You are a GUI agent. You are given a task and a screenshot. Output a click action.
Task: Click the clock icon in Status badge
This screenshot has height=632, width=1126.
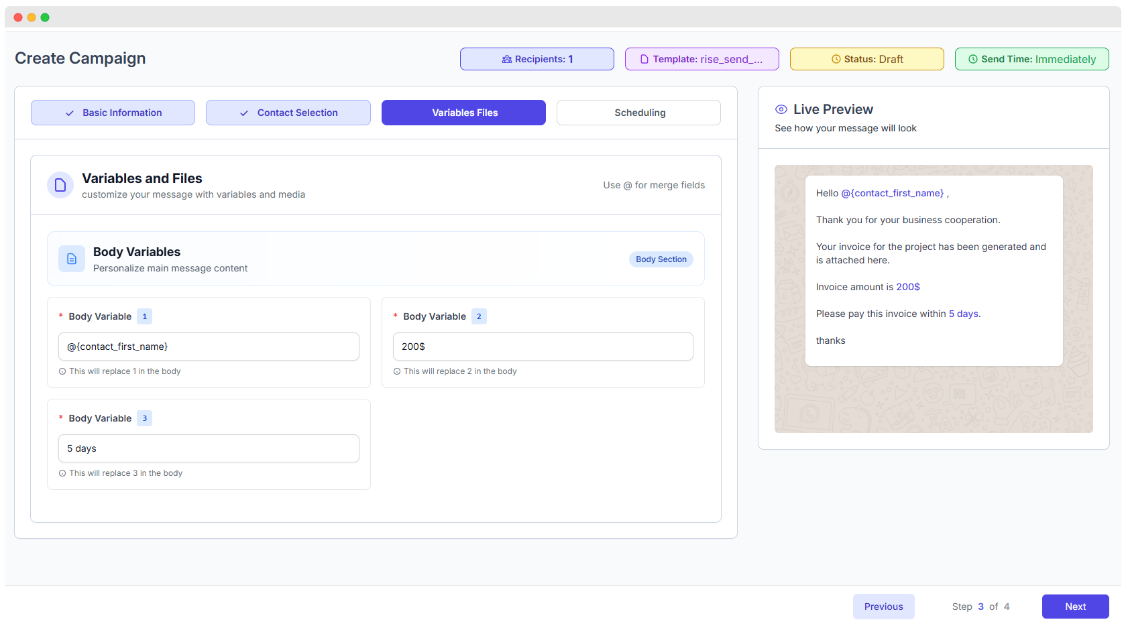coord(836,60)
